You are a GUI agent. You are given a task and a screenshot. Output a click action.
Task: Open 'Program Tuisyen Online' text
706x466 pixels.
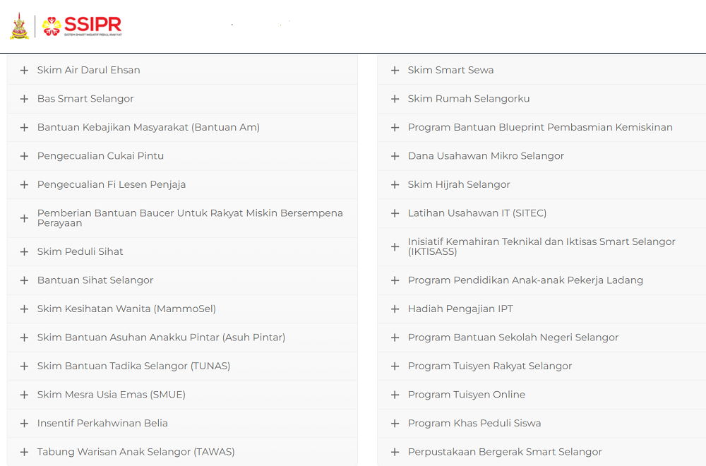[467, 395]
